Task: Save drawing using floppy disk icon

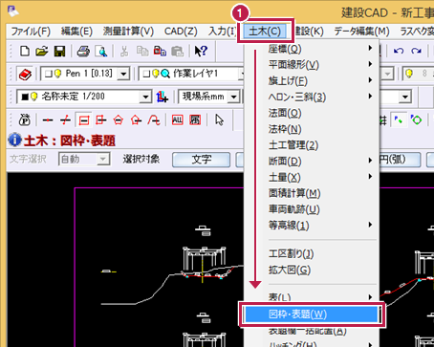Action: [59, 51]
